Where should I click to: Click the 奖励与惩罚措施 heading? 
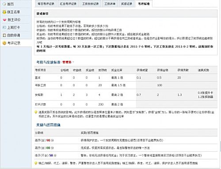click(48, 125)
